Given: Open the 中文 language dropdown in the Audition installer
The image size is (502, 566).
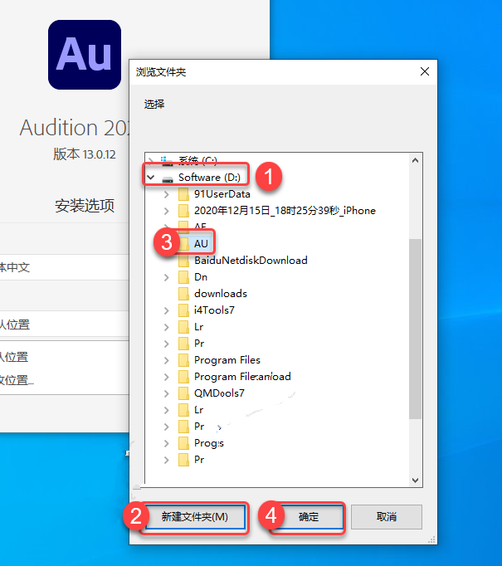Looking at the screenshot, I should [x=64, y=267].
